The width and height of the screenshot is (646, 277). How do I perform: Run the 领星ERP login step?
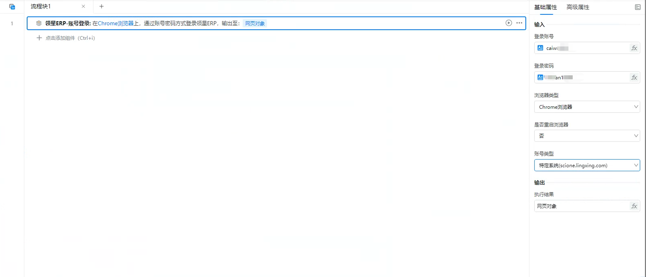point(509,23)
